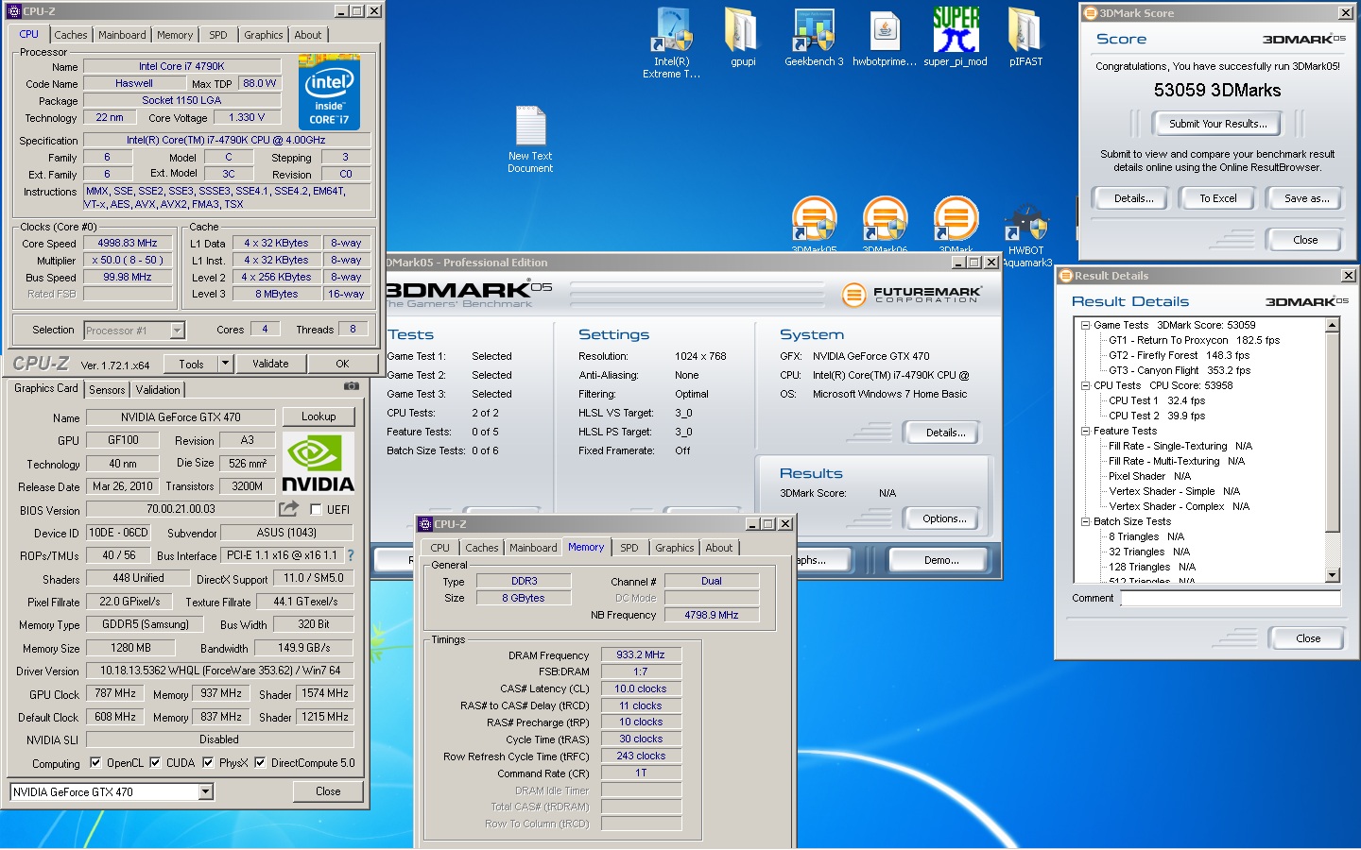Launch super_pi_mod desktop icon
1361x850 pixels.
click(956, 38)
